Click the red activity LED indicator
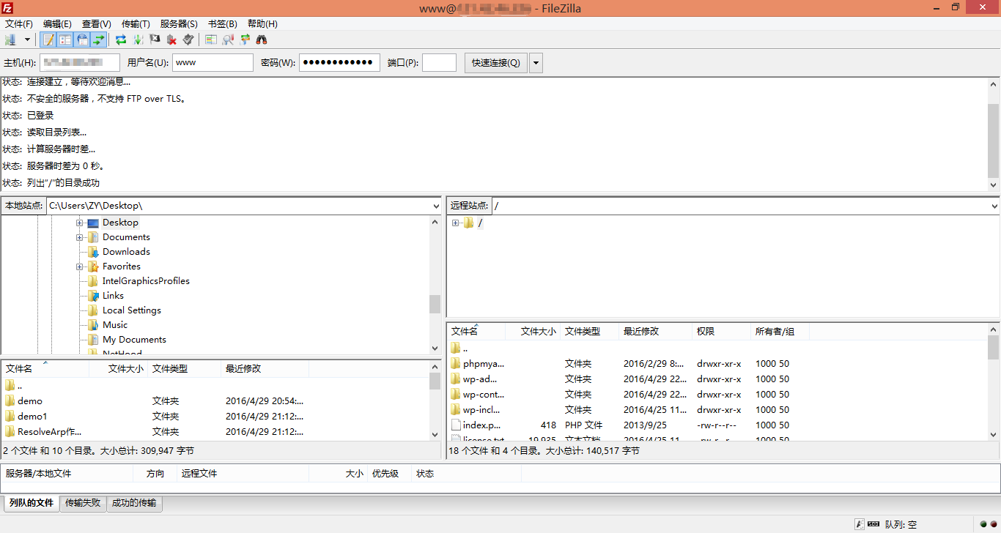 tap(993, 524)
